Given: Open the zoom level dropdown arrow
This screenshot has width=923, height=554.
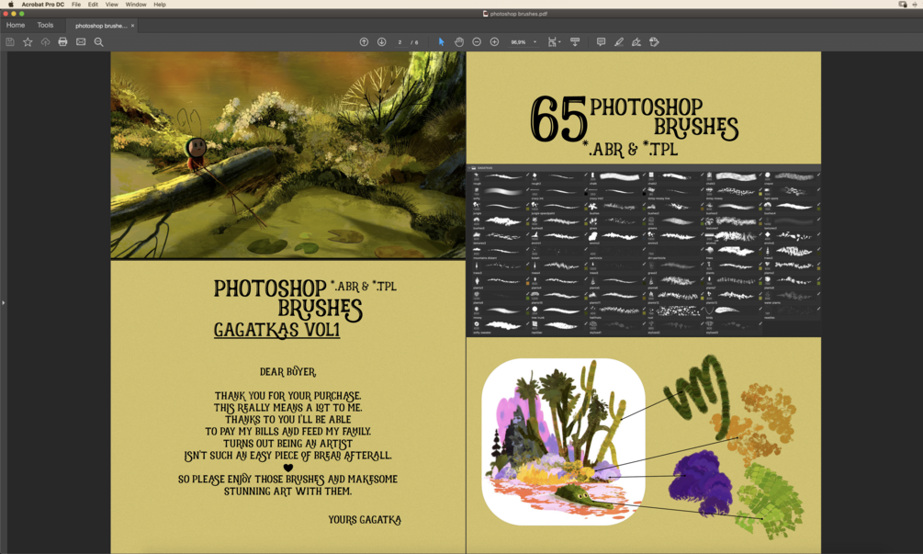Looking at the screenshot, I should pos(535,41).
